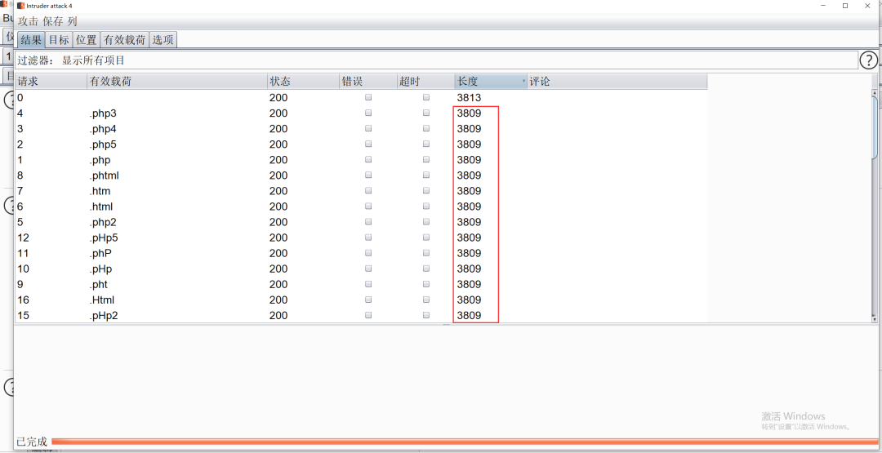Switch to the 有效载荷 tab
This screenshot has width=882, height=453.
click(x=124, y=40)
